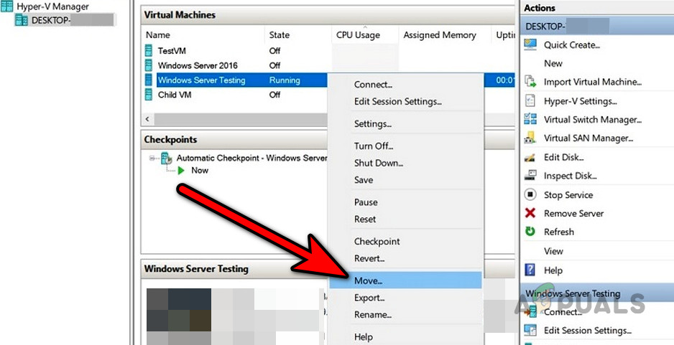Click the green Refresh icon
The height and width of the screenshot is (345, 674).
pos(530,232)
